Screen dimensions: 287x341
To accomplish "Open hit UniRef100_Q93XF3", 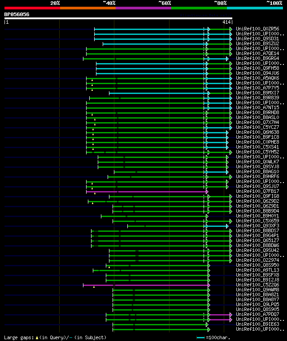I will coord(257,226).
